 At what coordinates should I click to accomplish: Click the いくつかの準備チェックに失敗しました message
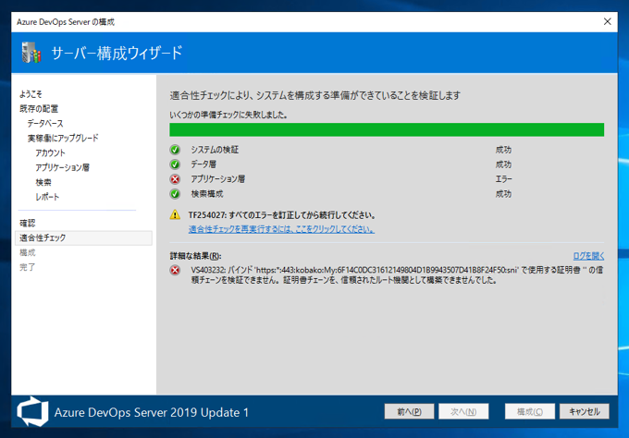228,115
